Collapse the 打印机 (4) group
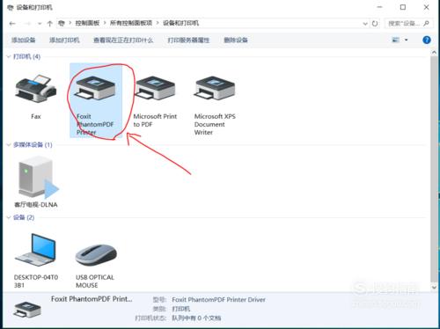The image size is (440, 329). [x=9, y=56]
